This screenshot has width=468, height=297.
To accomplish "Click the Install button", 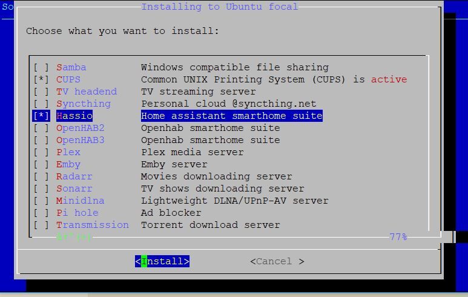I will pos(162,261).
